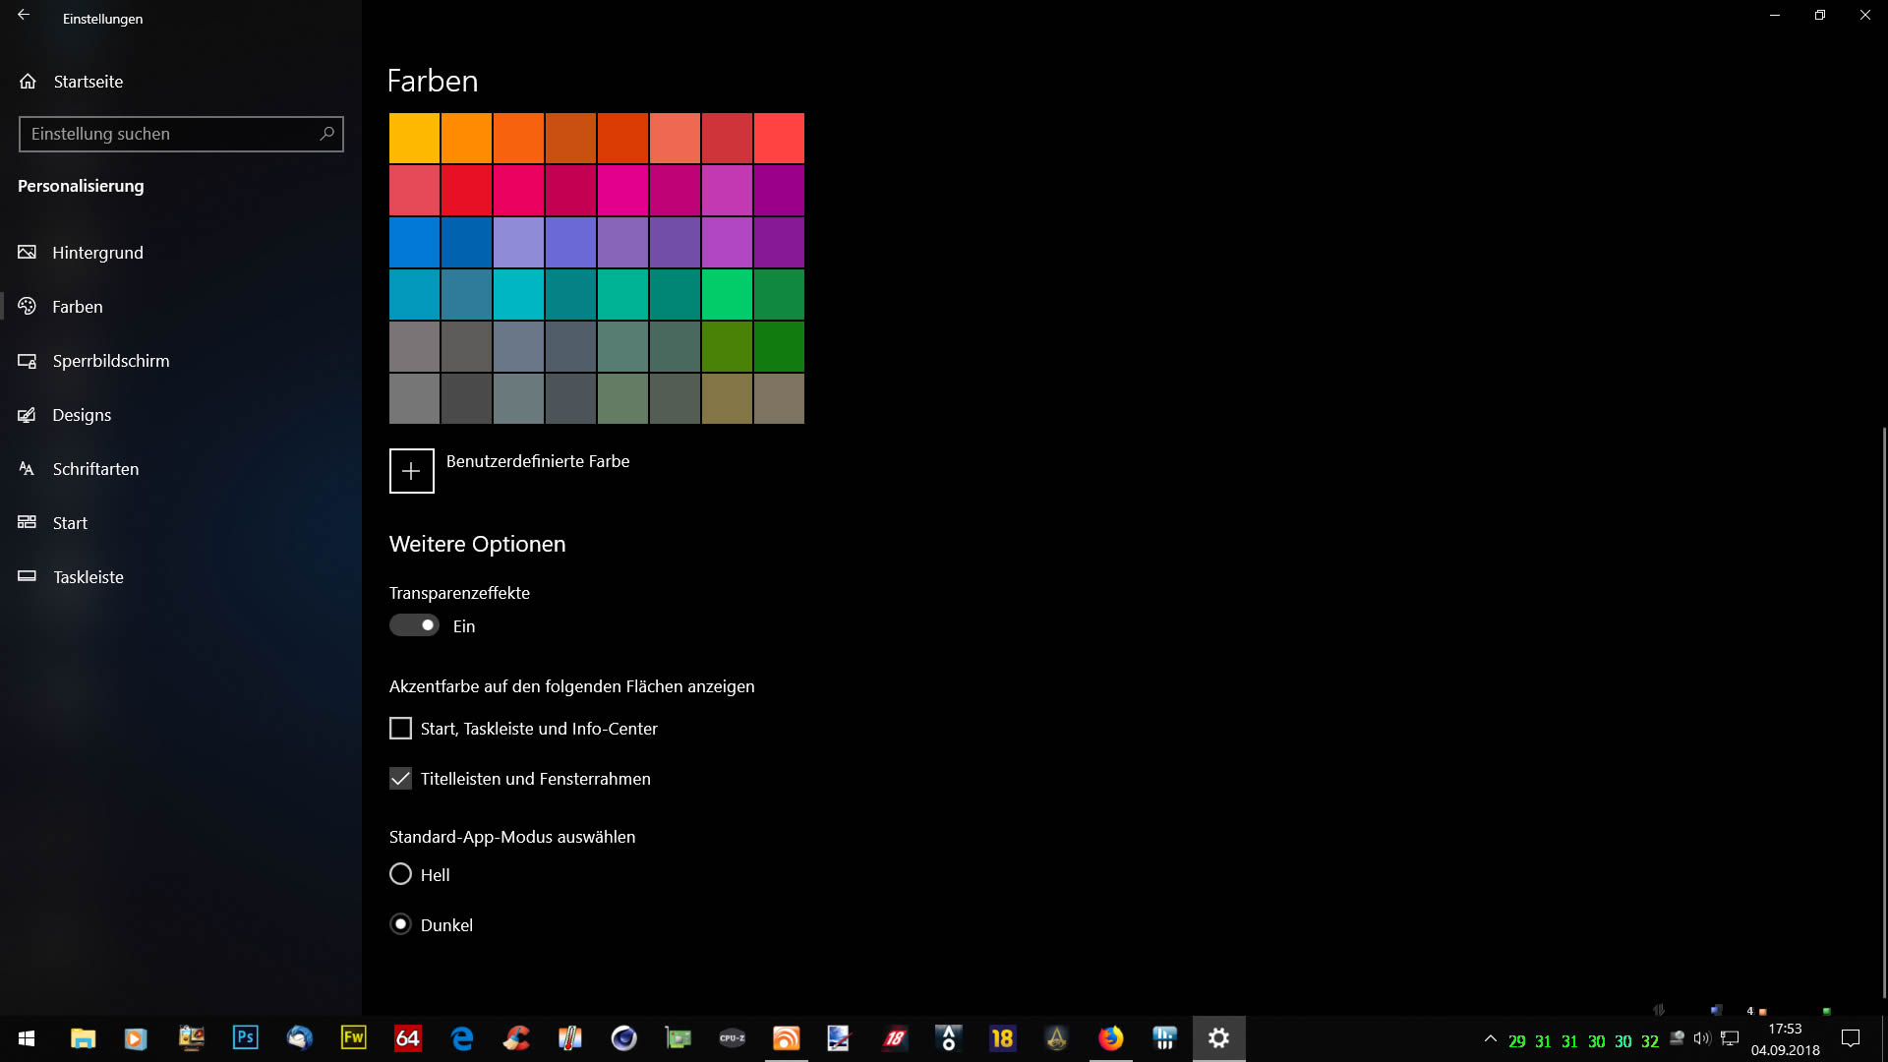Open Startseite home icon
The image size is (1888, 1062).
28,82
